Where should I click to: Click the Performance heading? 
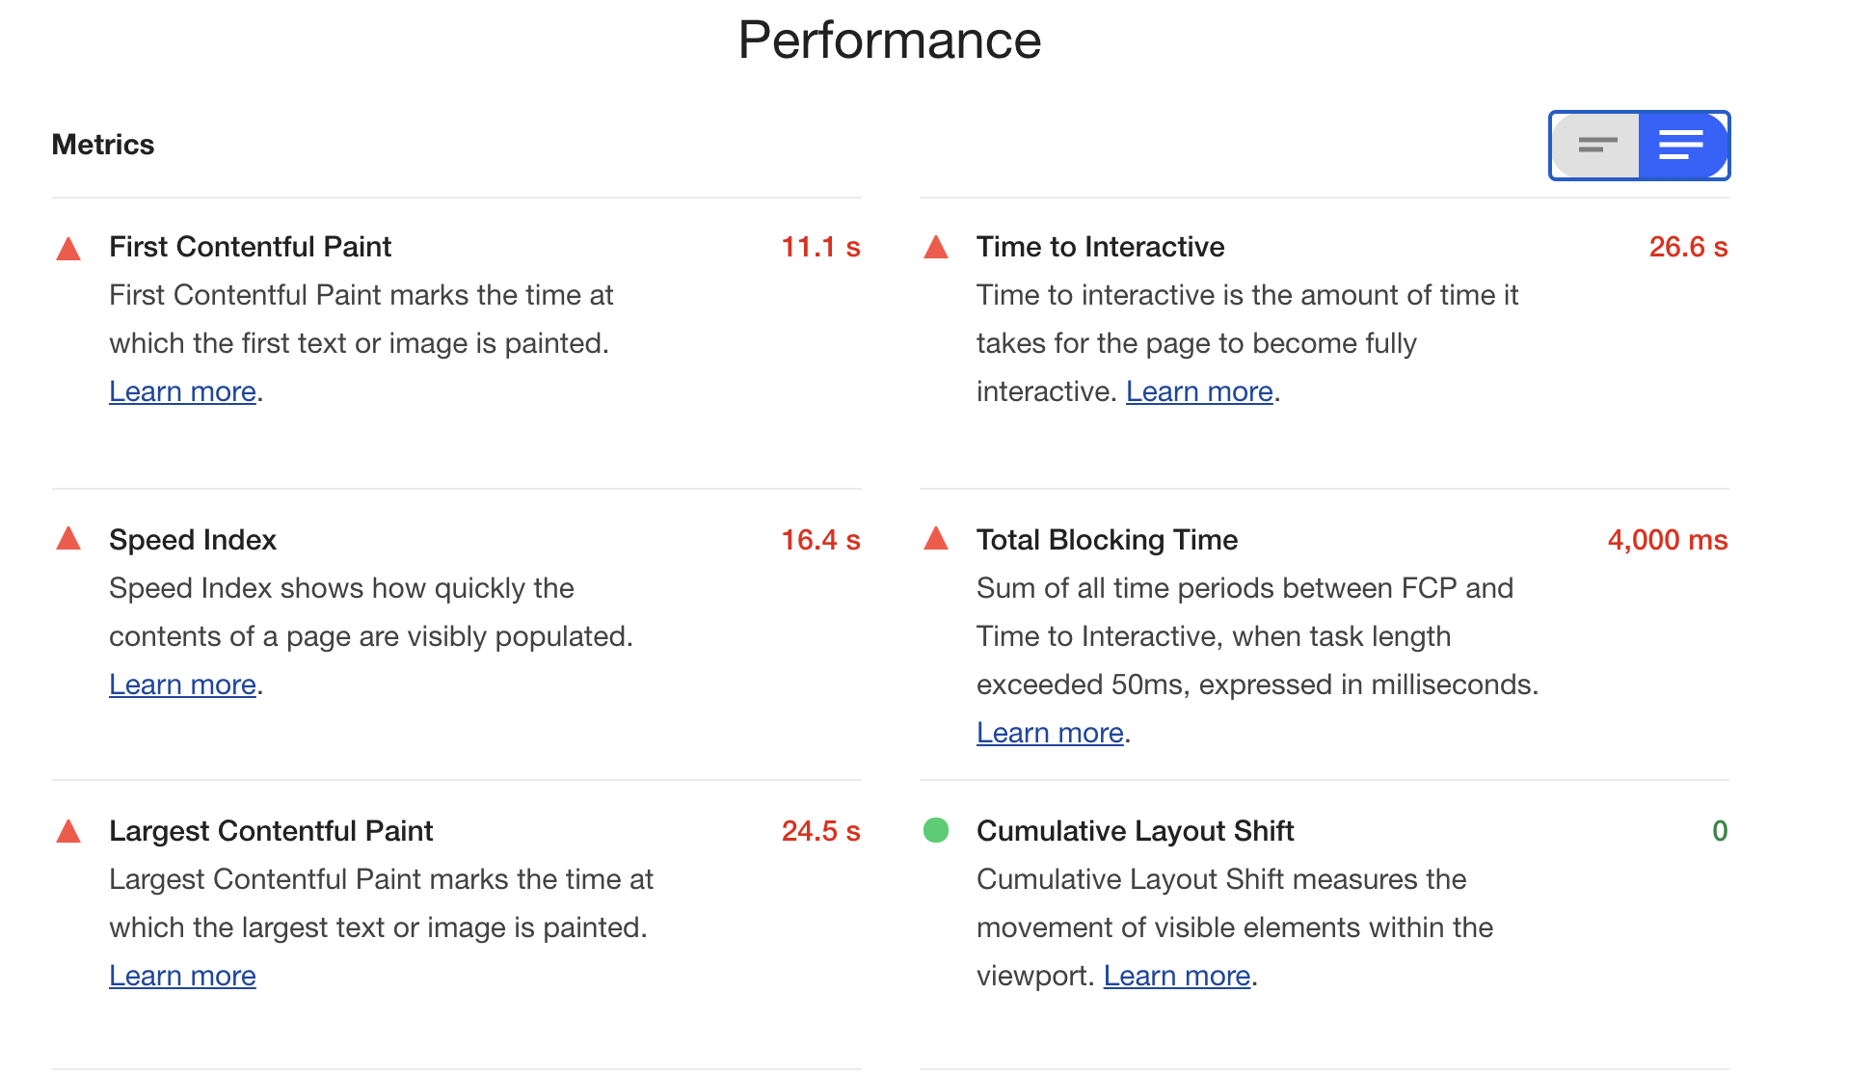coord(889,40)
